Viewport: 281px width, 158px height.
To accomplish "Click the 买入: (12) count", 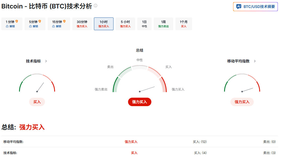I will [200, 142].
